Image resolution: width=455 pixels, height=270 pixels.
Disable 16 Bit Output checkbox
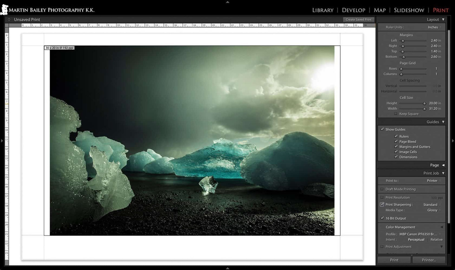pos(382,218)
